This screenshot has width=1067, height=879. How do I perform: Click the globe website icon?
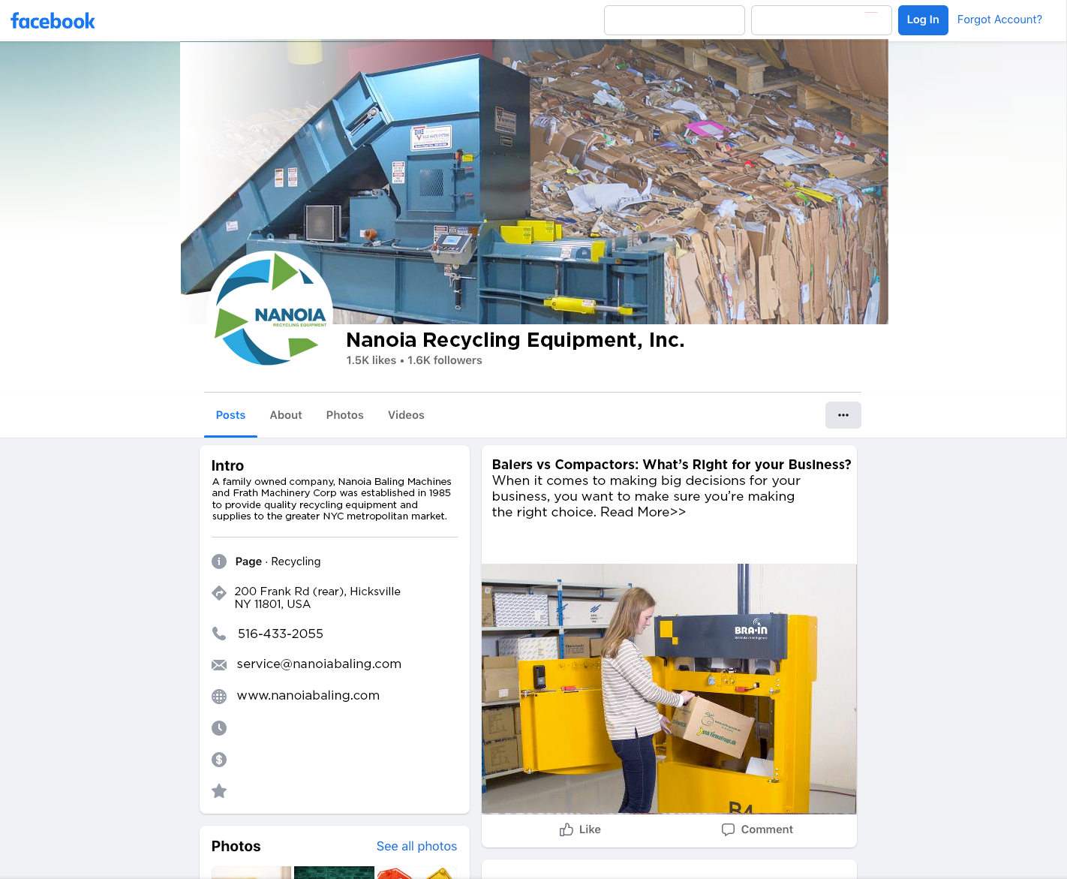click(x=219, y=697)
